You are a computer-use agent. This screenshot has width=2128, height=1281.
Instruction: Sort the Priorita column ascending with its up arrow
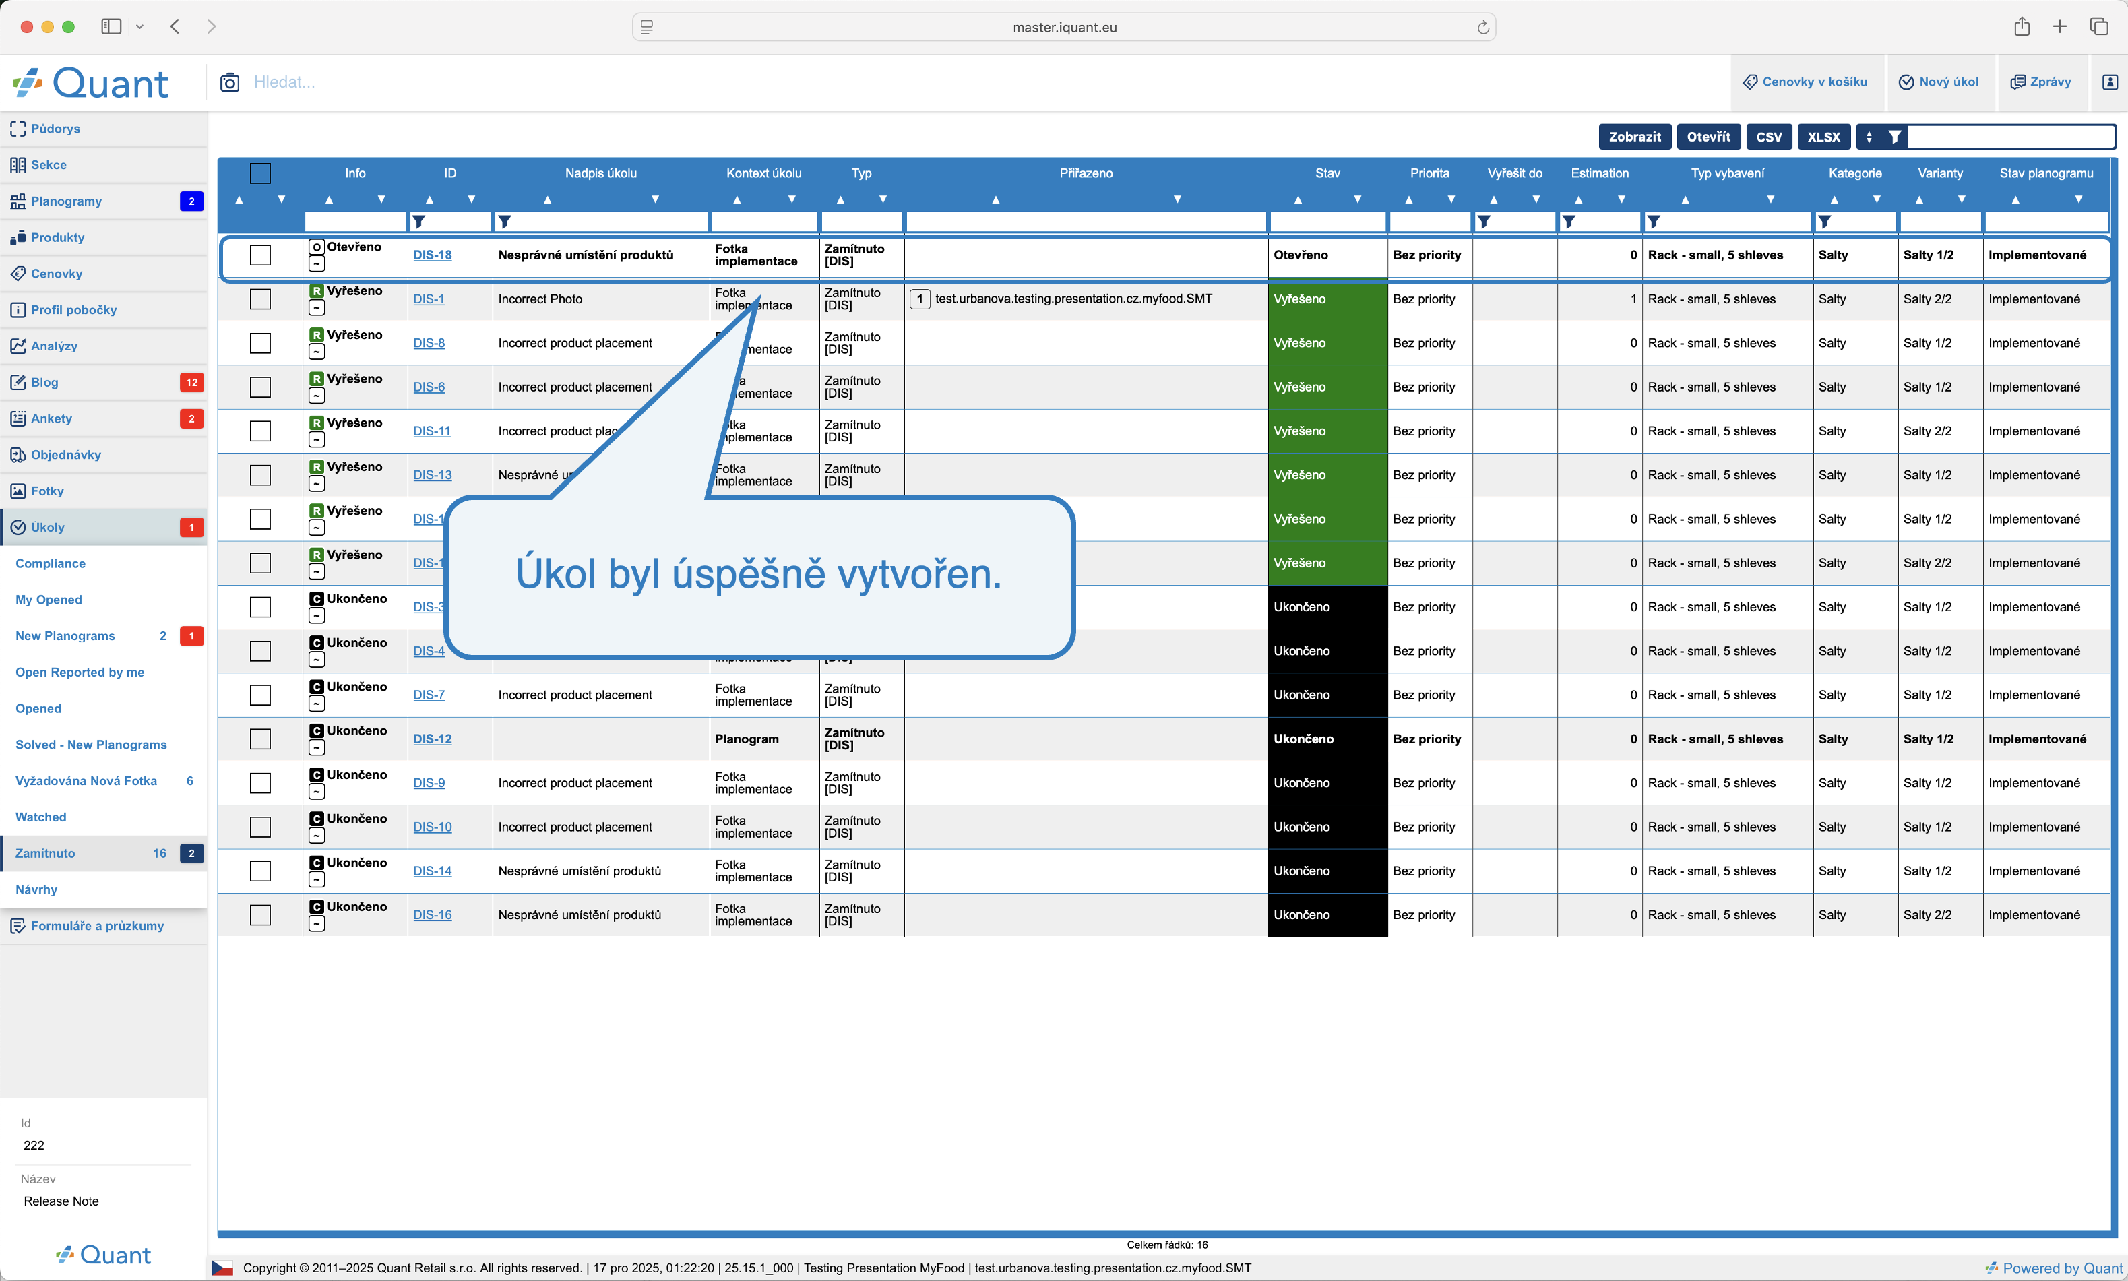(1409, 199)
